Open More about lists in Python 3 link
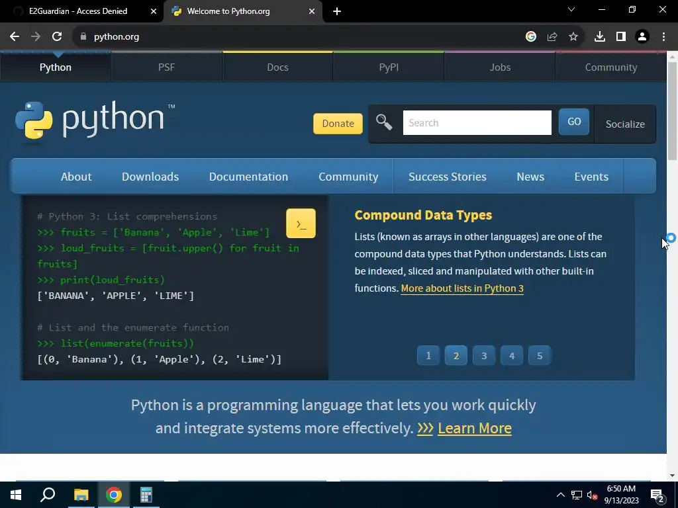Viewport: 678px width, 508px height. coord(462,288)
